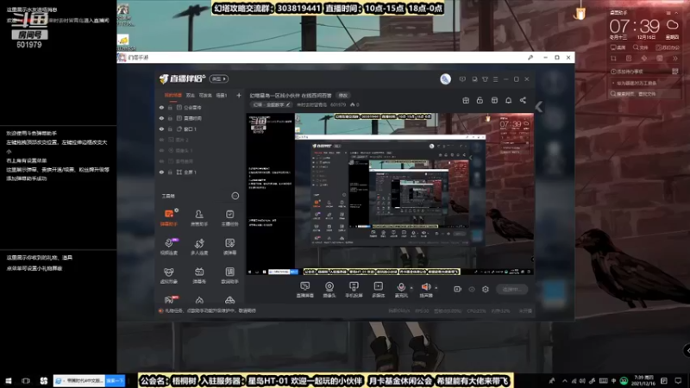Add a 直播屏幕 screen capture source
This screenshot has height=388, width=690.
pos(305,290)
